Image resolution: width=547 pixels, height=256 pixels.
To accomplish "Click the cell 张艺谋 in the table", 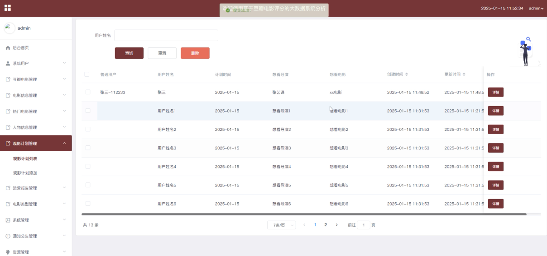I will (278, 92).
